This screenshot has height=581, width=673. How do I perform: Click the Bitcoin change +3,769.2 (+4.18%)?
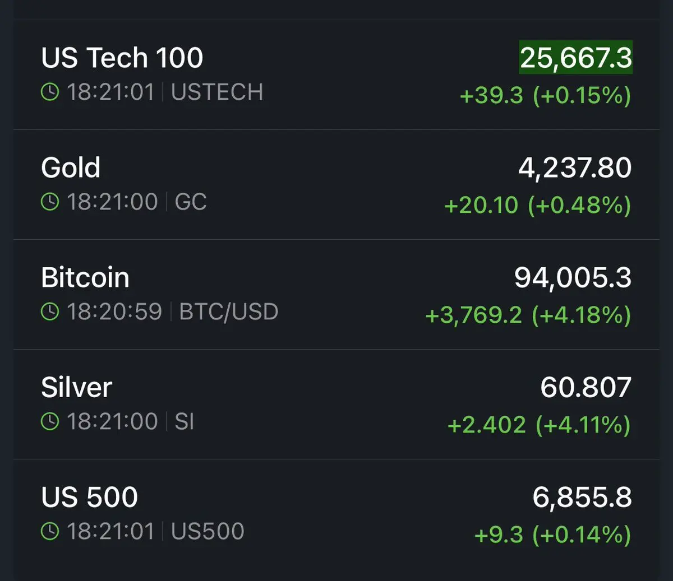click(528, 315)
